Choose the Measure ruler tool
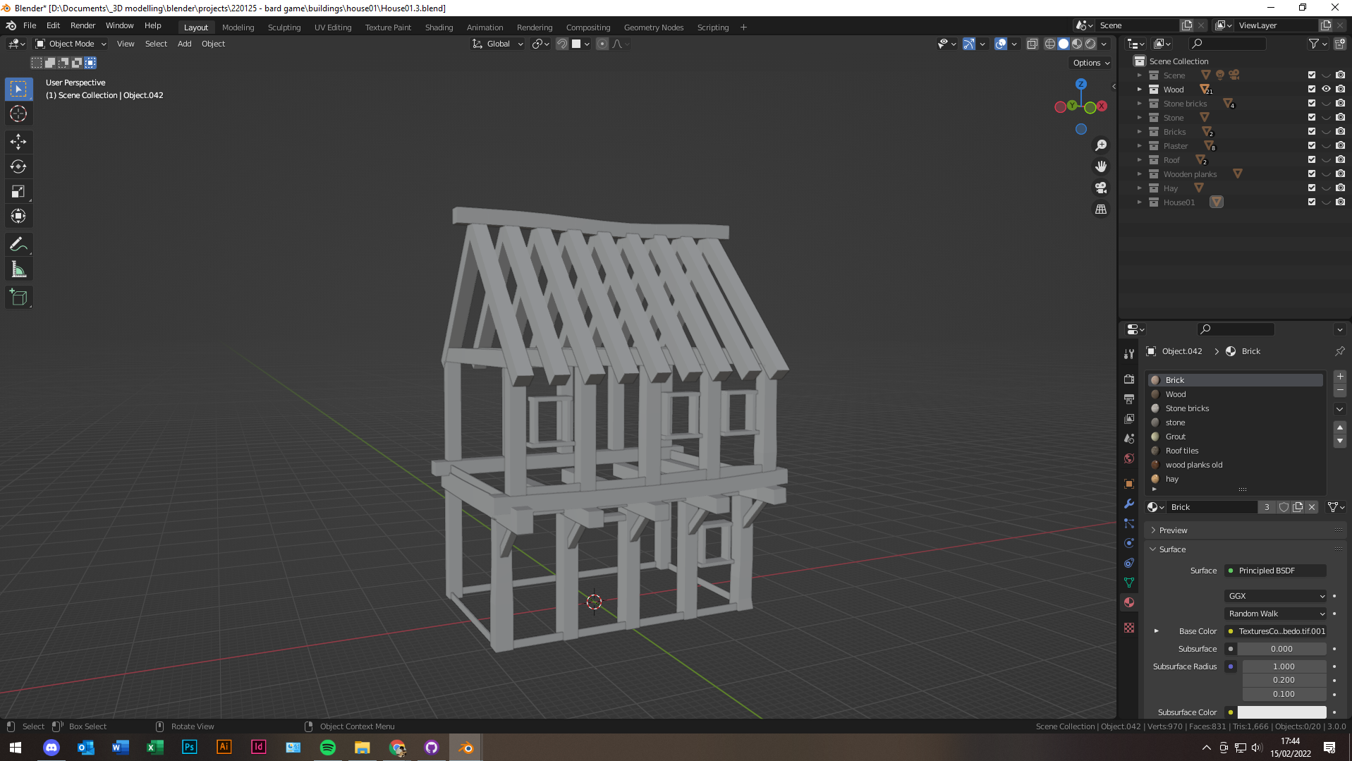This screenshot has height=761, width=1352. (x=18, y=270)
